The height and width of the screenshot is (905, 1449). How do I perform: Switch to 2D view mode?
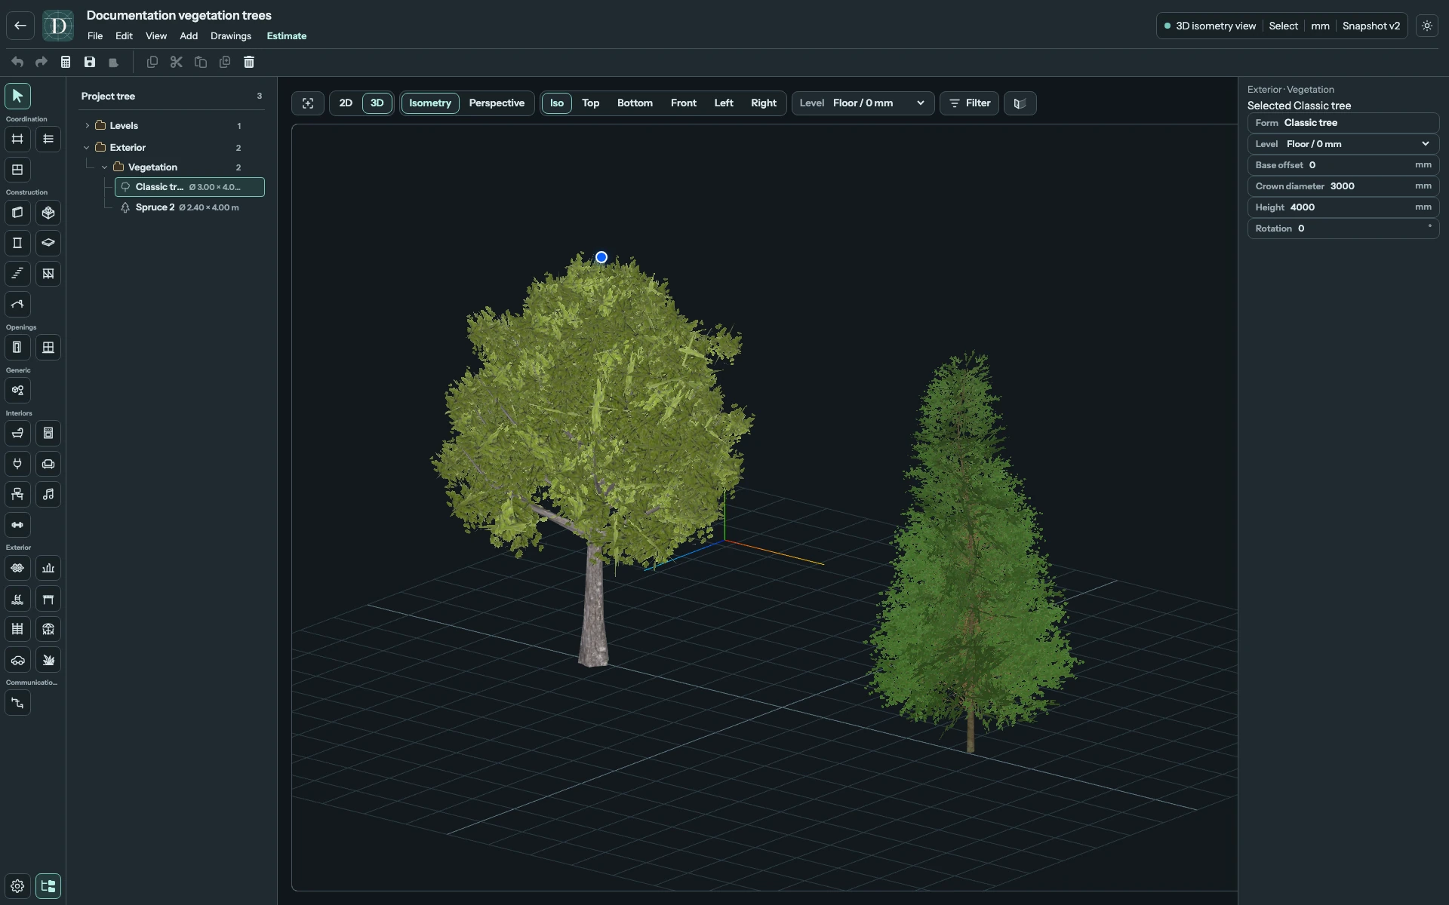point(346,103)
